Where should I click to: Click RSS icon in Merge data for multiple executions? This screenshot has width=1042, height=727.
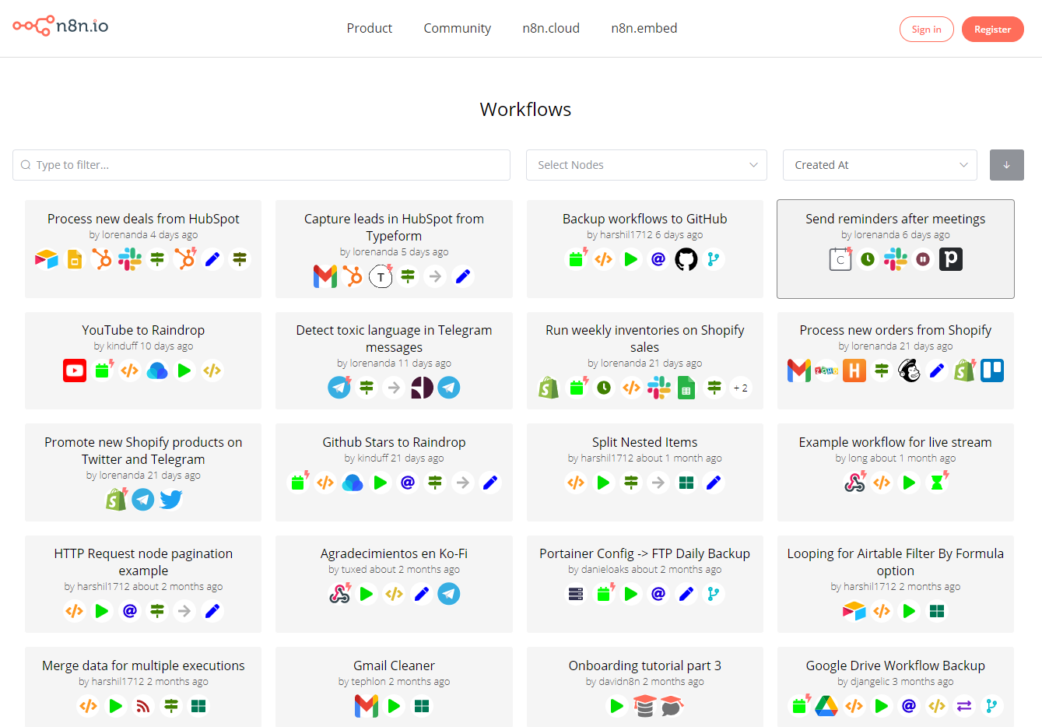tap(143, 706)
